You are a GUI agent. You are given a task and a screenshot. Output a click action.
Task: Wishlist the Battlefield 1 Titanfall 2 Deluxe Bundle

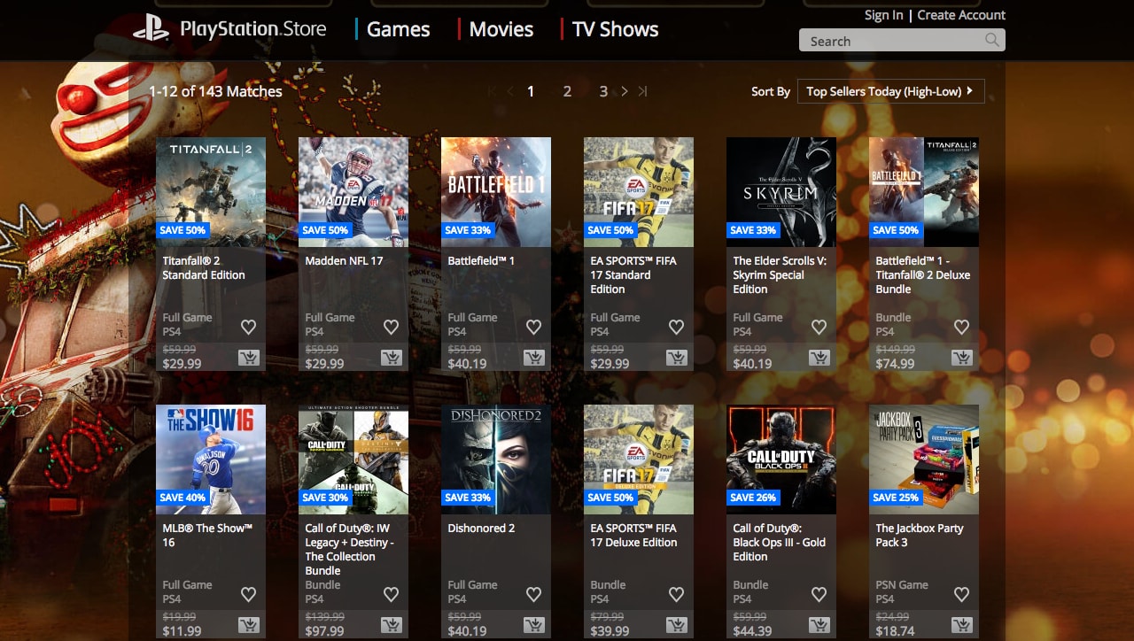pos(961,327)
